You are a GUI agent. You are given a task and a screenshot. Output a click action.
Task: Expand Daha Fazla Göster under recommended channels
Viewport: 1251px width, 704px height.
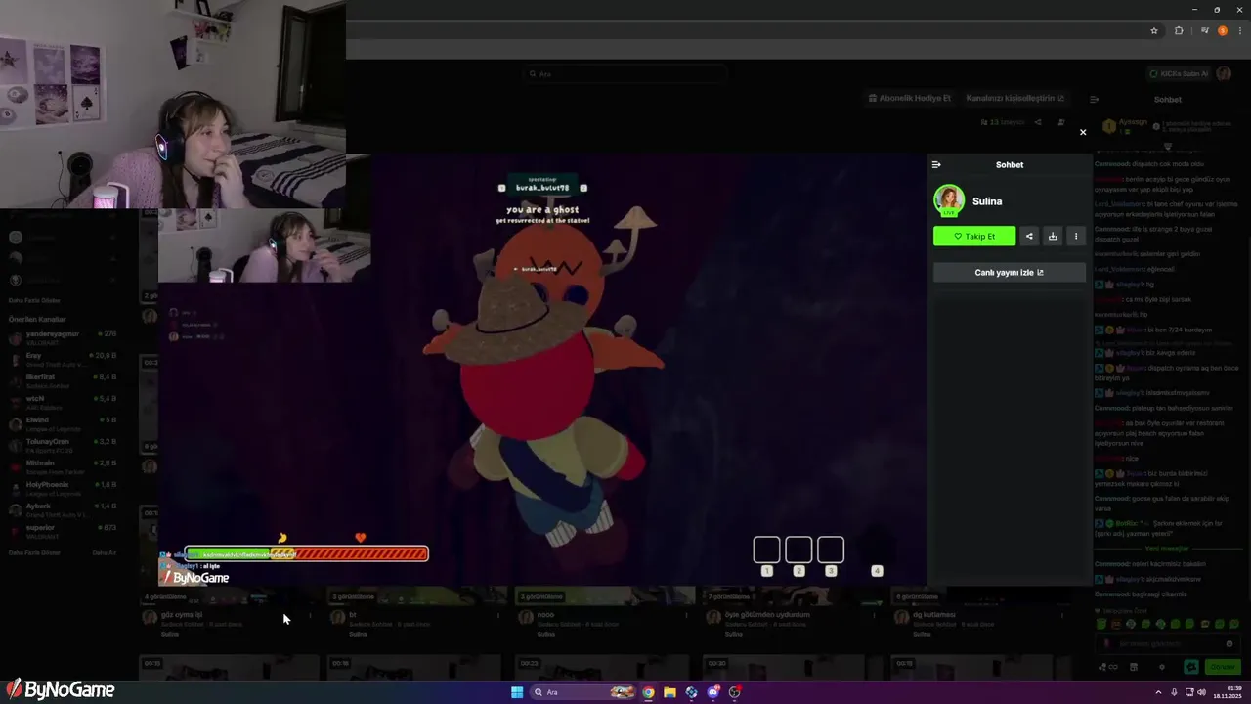[34, 552]
